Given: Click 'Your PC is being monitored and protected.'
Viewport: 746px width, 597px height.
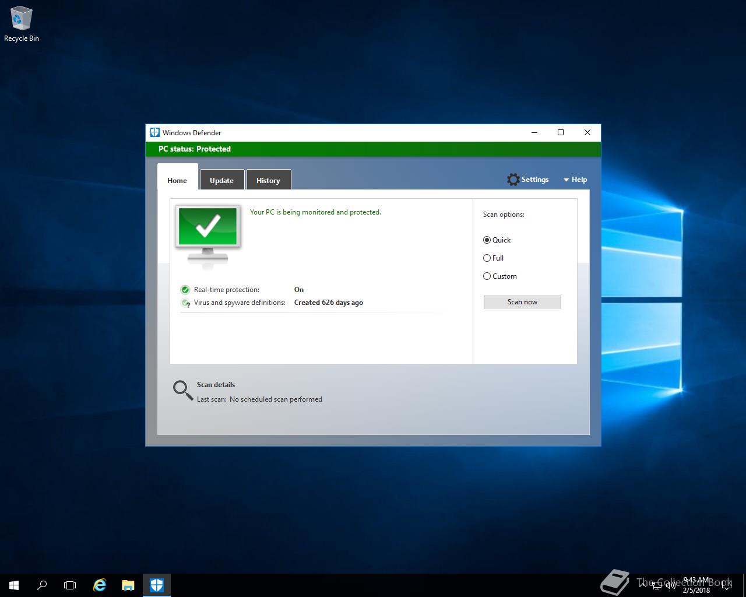Looking at the screenshot, I should (x=315, y=212).
